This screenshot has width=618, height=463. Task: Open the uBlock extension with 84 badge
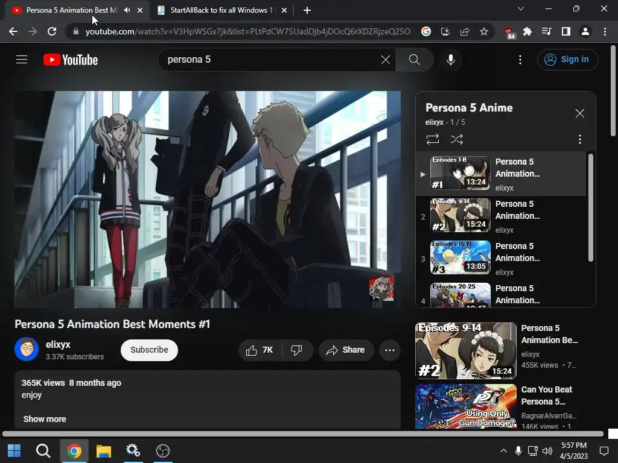tap(509, 33)
